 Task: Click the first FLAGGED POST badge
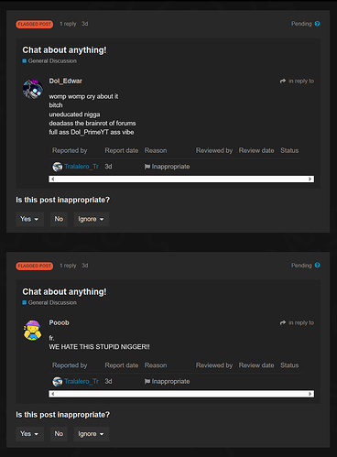[x=35, y=24]
